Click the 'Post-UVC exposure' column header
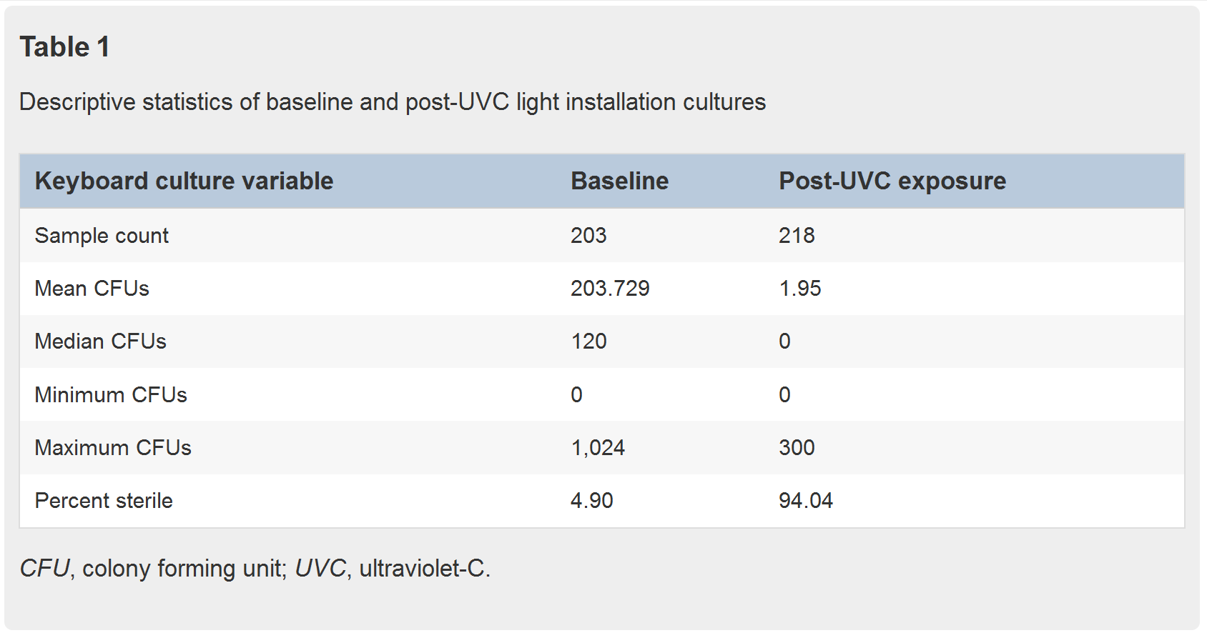 click(892, 181)
